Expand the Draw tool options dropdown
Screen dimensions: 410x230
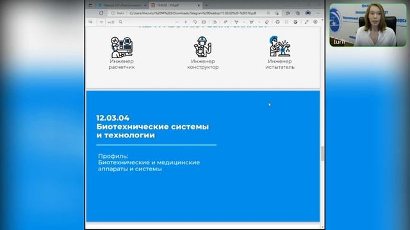click(243, 22)
